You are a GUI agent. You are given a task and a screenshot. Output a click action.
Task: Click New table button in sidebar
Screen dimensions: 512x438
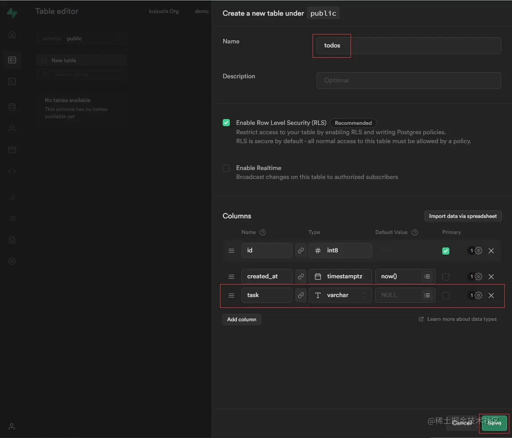pos(81,60)
